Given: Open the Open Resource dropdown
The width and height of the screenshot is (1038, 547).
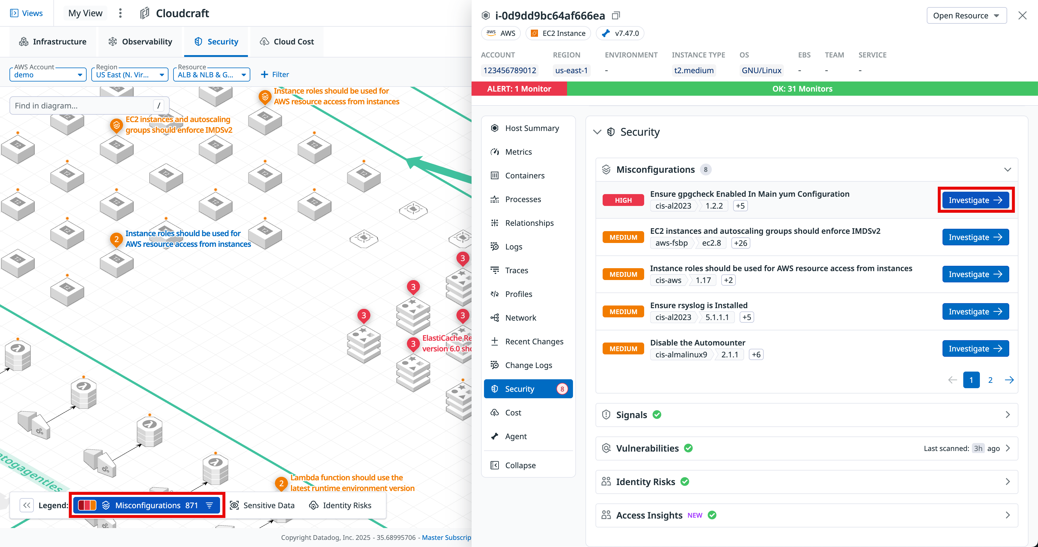Looking at the screenshot, I should click(966, 16).
